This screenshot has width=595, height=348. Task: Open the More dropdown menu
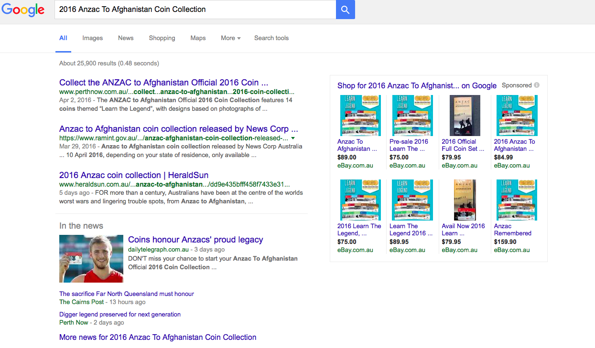[x=230, y=38]
